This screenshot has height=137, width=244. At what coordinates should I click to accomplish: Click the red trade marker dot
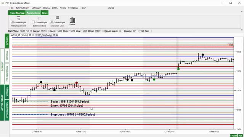[x=77, y=83]
